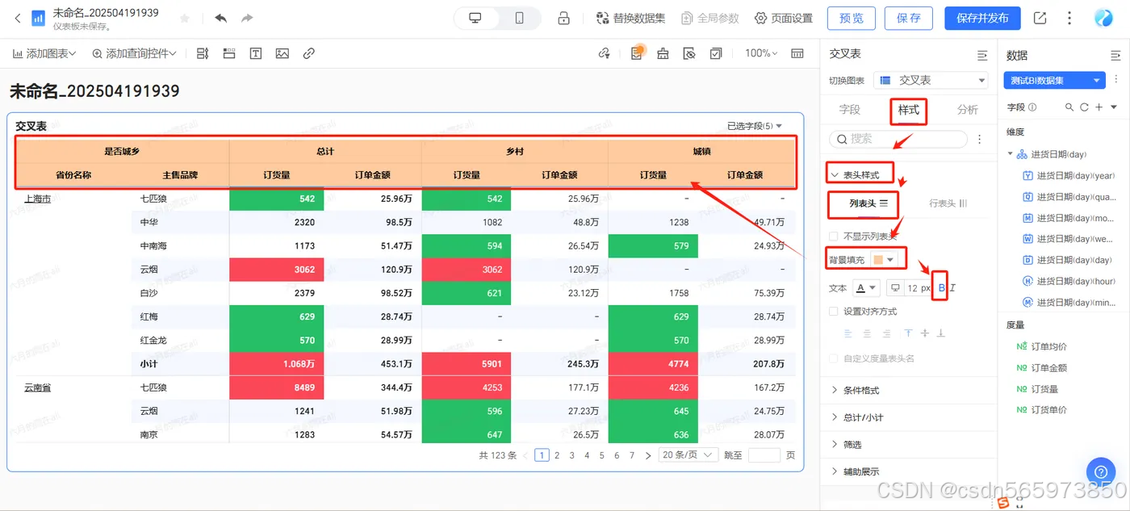
Task: Switch to mobile layout preview
Action: pos(519,18)
